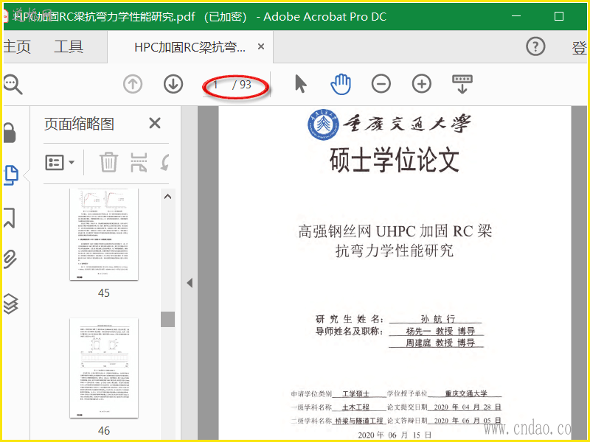Image resolution: width=590 pixels, height=442 pixels.
Task: Open the search magnifier tool
Action: (13, 84)
